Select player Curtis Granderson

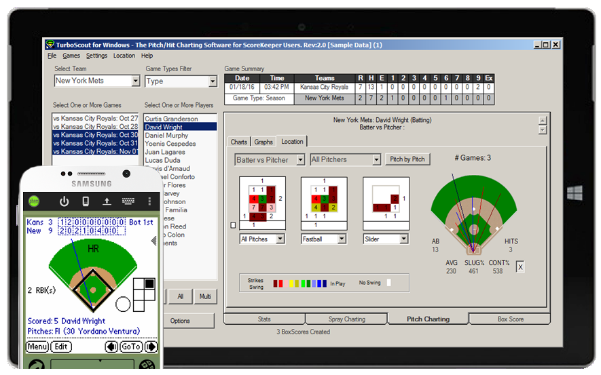pos(180,119)
